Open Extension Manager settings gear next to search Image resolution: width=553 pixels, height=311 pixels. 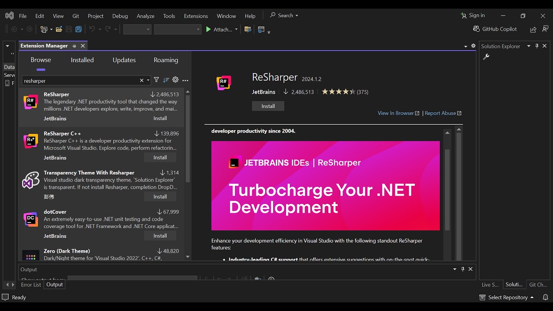[x=175, y=80]
